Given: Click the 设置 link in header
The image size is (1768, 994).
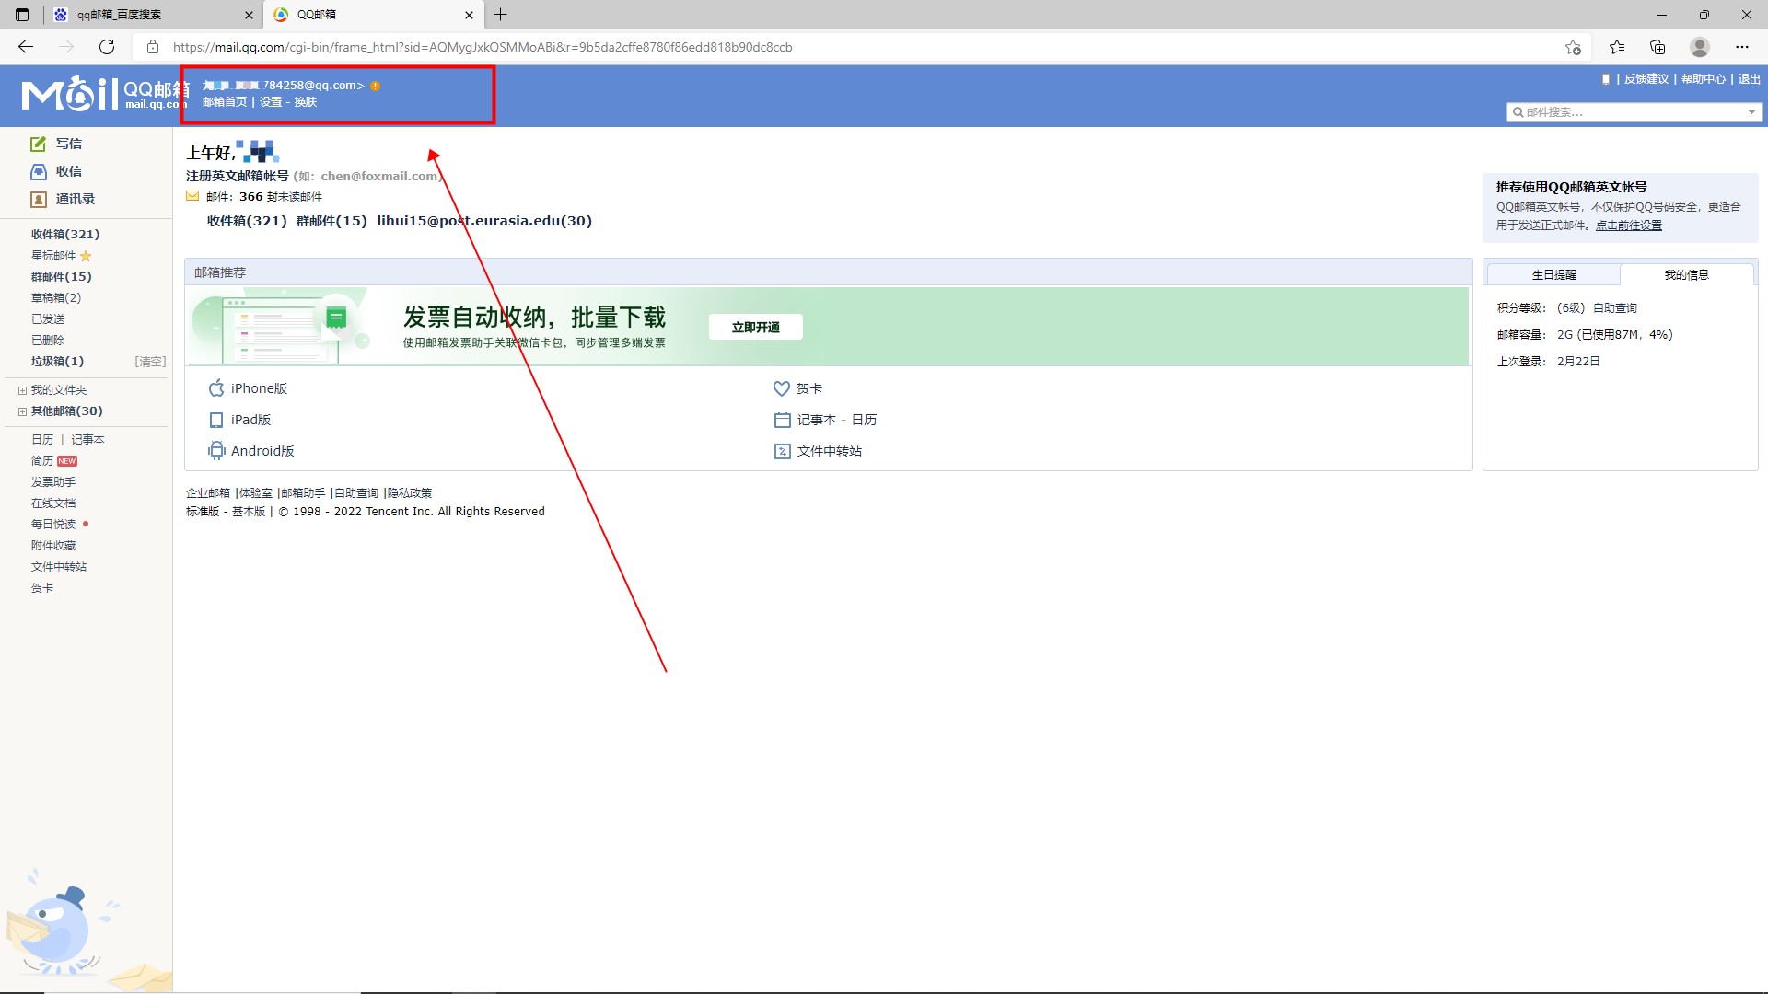Looking at the screenshot, I should [x=271, y=102].
